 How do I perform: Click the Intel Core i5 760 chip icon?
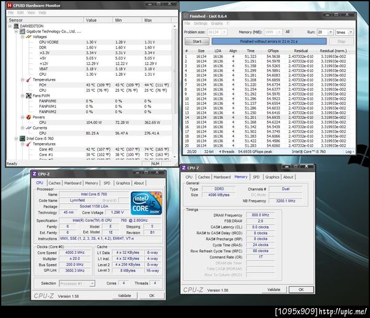pos(22,139)
